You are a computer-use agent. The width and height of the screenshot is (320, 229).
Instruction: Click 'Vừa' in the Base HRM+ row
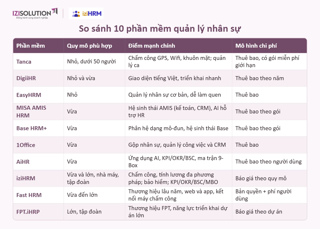[x=72, y=128]
